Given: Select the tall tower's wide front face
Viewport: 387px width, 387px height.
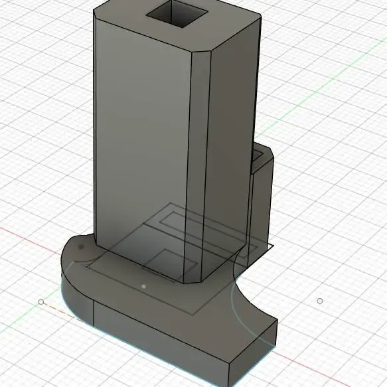Looking at the screenshot, I should pos(142,148).
